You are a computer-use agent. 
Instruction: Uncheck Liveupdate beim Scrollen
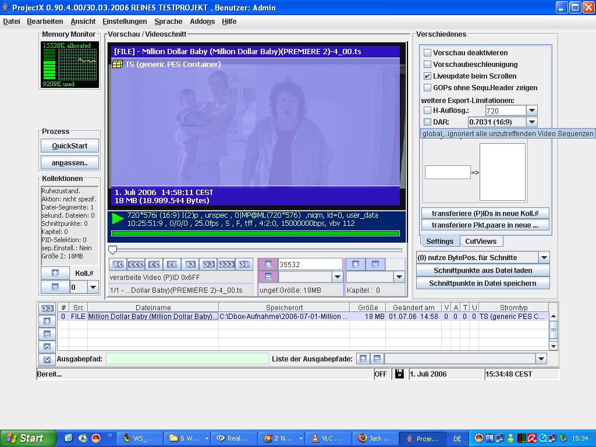[428, 76]
